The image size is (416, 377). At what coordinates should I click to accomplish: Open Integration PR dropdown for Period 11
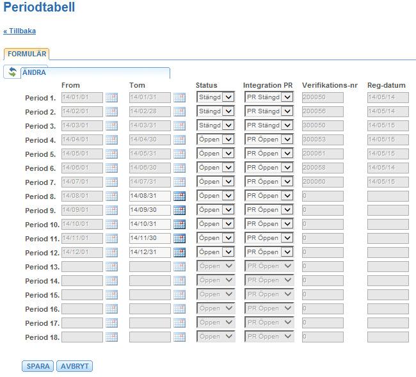click(269, 237)
